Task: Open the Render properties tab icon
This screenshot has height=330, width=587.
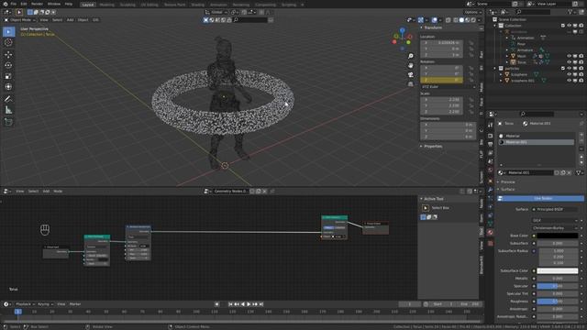Action: (x=491, y=136)
